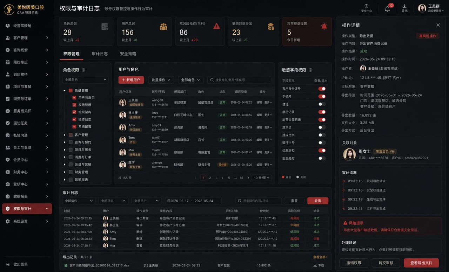Uncheck the 操作日志 permission checkbox

[74, 119]
